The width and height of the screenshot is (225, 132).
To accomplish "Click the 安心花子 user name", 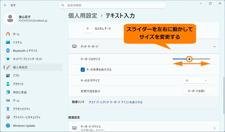I will (x=25, y=17).
